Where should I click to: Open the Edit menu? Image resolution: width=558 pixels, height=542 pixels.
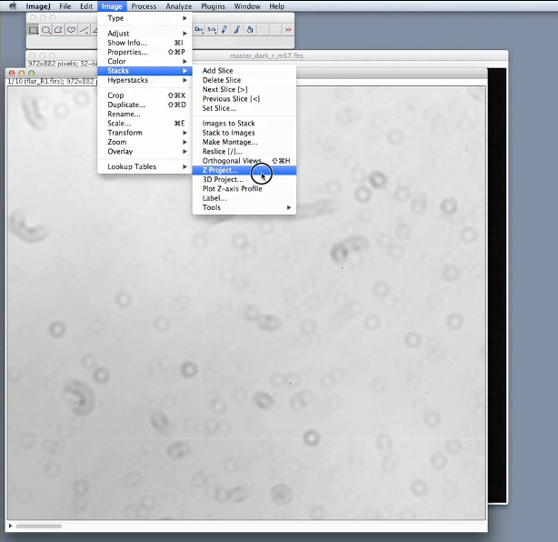point(86,6)
